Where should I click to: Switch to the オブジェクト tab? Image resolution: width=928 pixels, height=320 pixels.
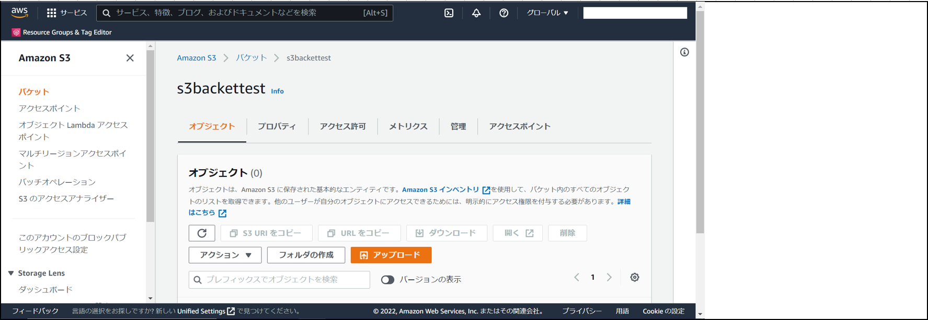point(212,126)
